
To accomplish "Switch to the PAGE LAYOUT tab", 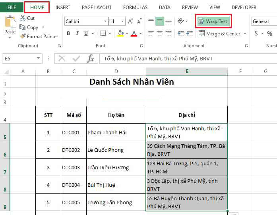I will point(97,7).
